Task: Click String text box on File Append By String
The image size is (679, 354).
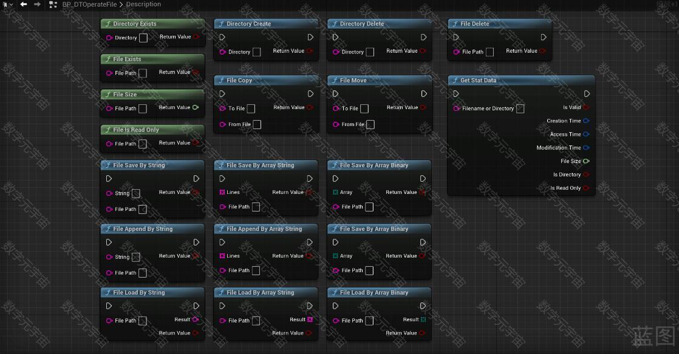Action: coord(136,257)
